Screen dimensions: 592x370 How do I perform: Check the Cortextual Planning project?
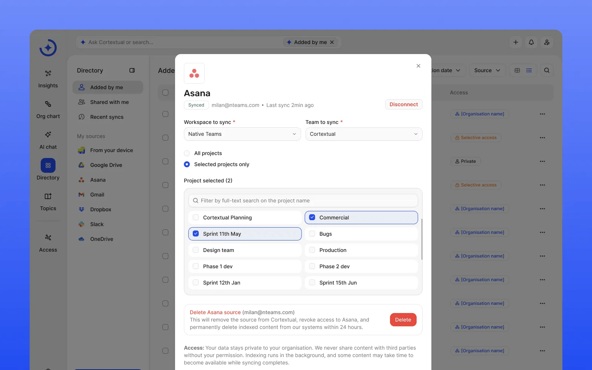(196, 218)
